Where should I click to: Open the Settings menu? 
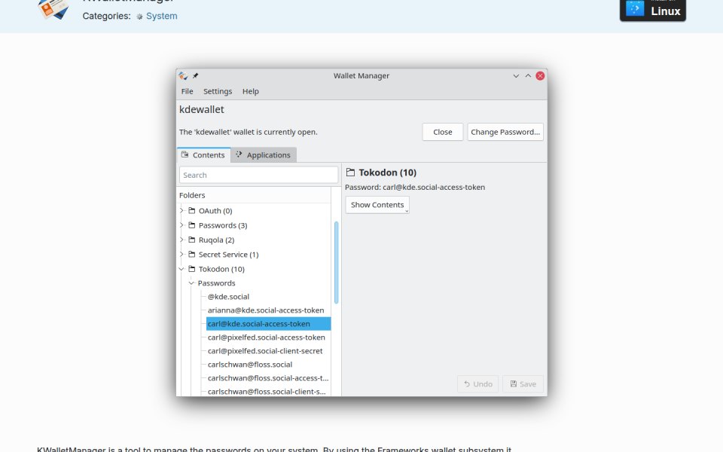(218, 91)
